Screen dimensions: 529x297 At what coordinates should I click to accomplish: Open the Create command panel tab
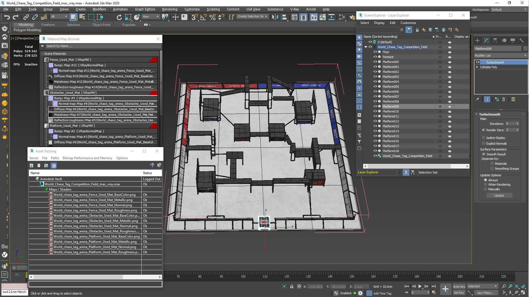coord(477,40)
